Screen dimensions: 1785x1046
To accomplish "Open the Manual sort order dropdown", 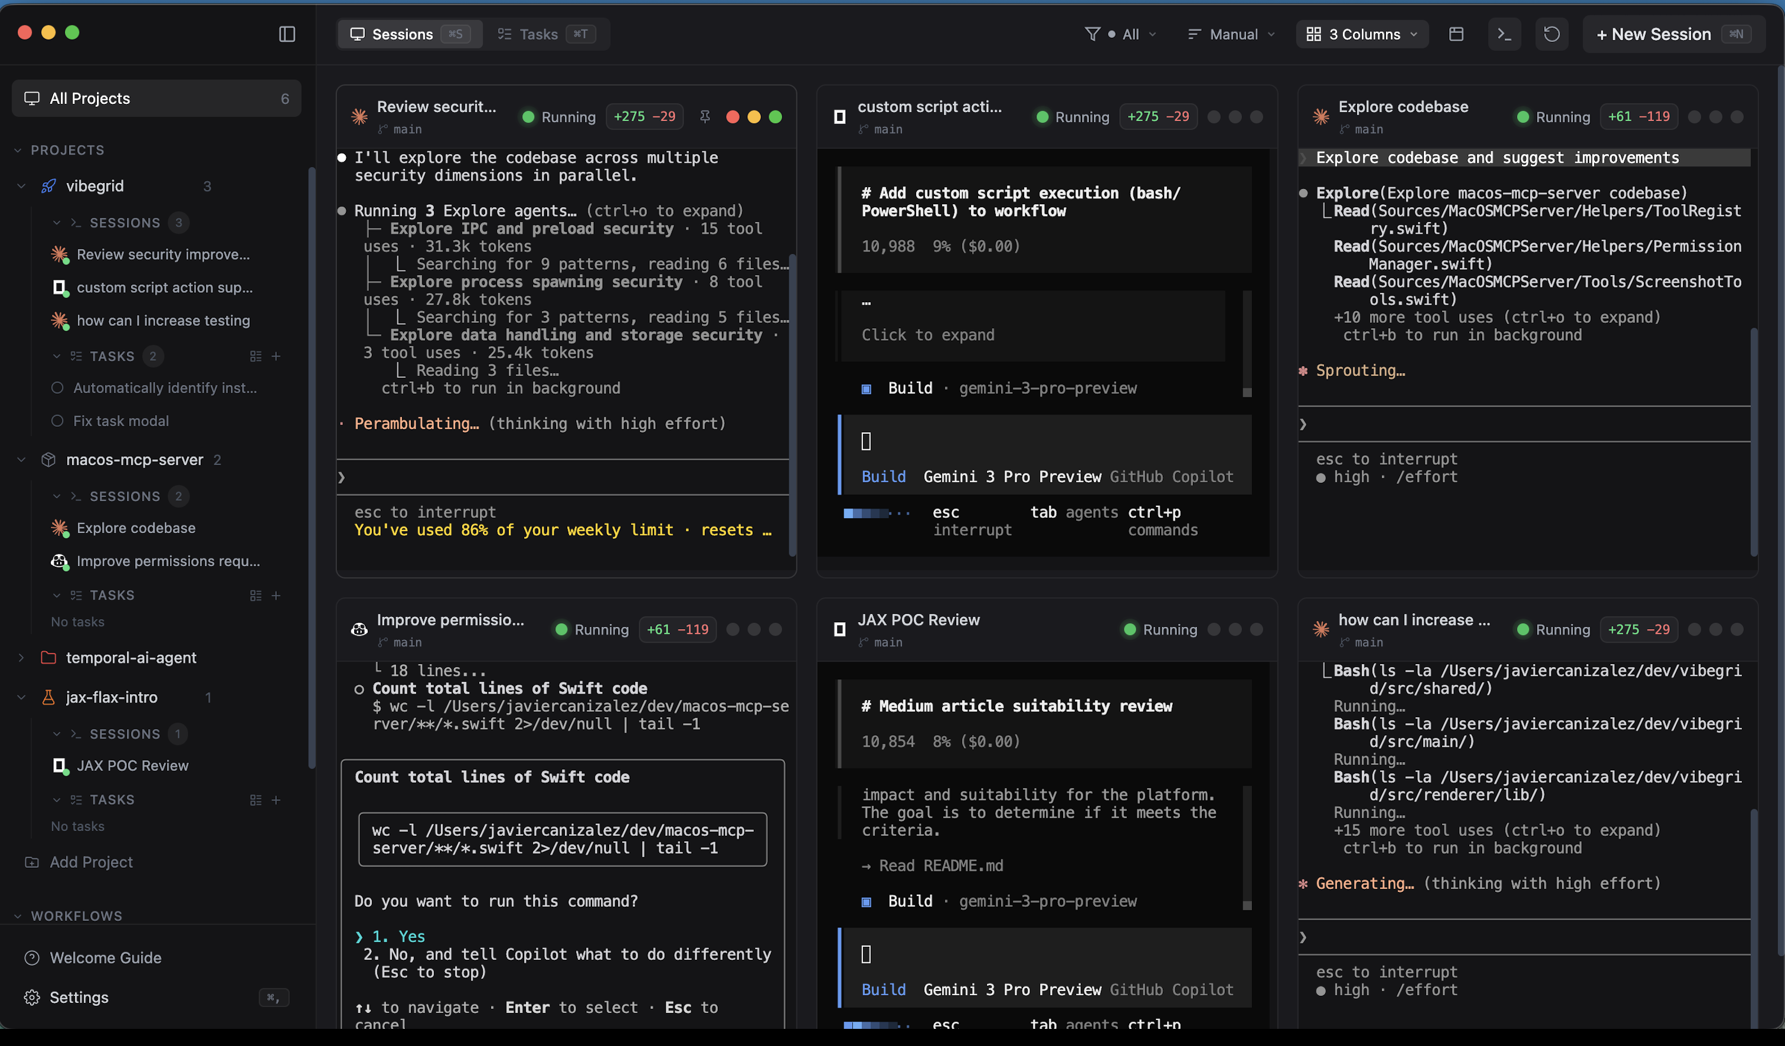I will [1230, 33].
